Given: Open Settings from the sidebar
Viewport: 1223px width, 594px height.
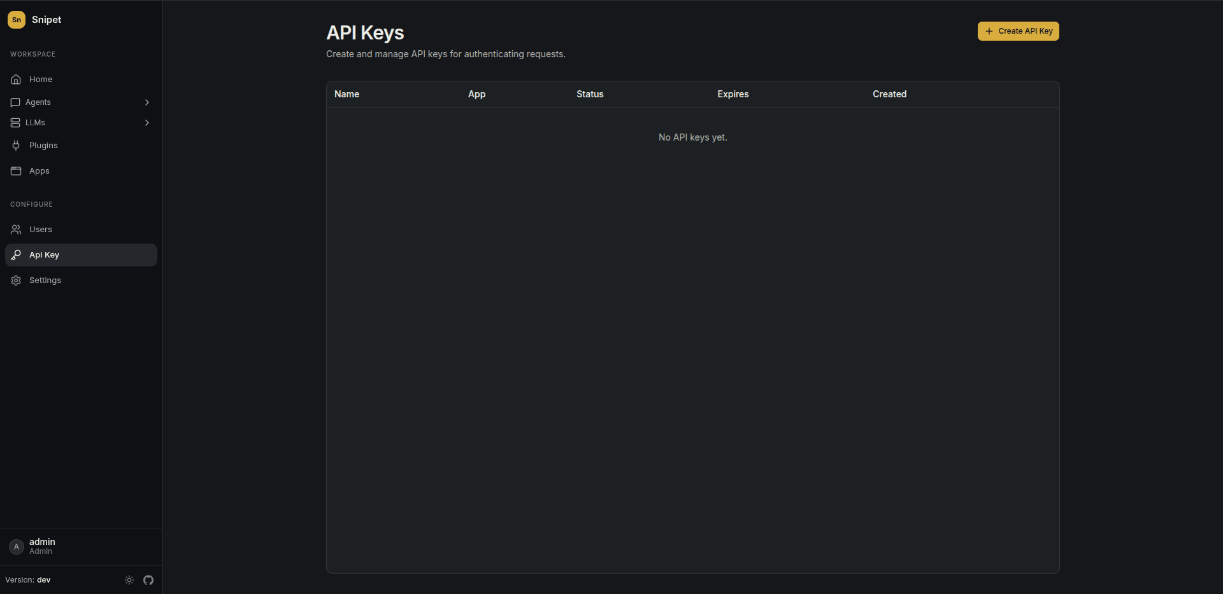Looking at the screenshot, I should [81, 280].
